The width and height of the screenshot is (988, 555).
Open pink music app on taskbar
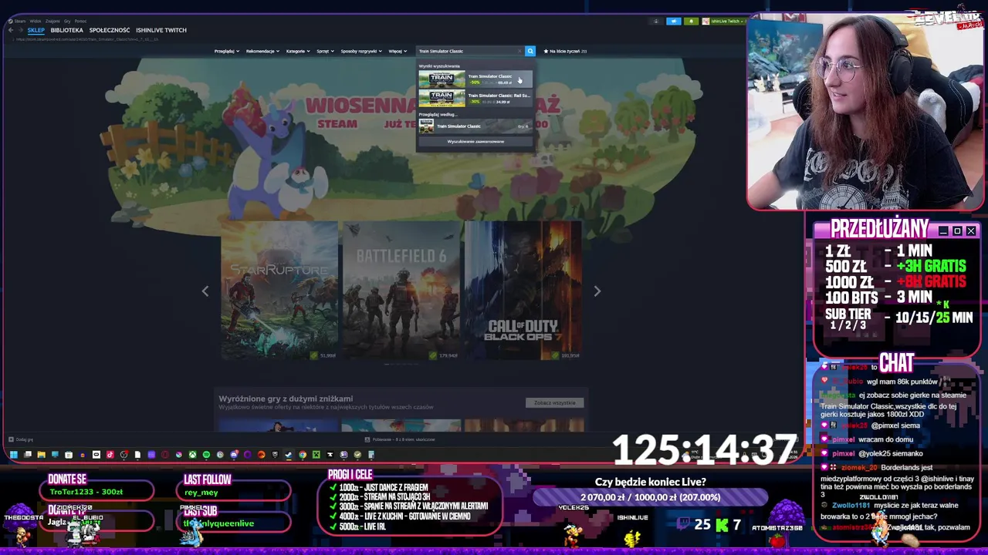pyautogui.click(x=110, y=455)
